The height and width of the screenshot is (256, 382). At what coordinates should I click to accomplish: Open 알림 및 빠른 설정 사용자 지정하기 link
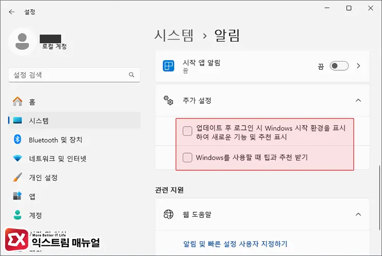[235, 244]
